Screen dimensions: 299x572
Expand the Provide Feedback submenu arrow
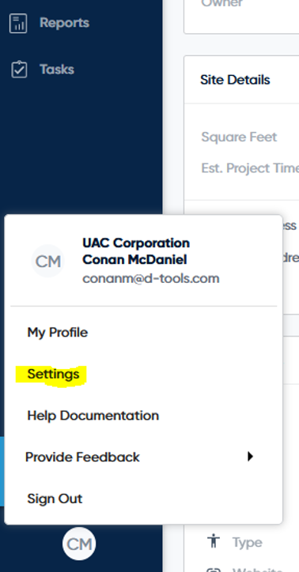(250, 457)
